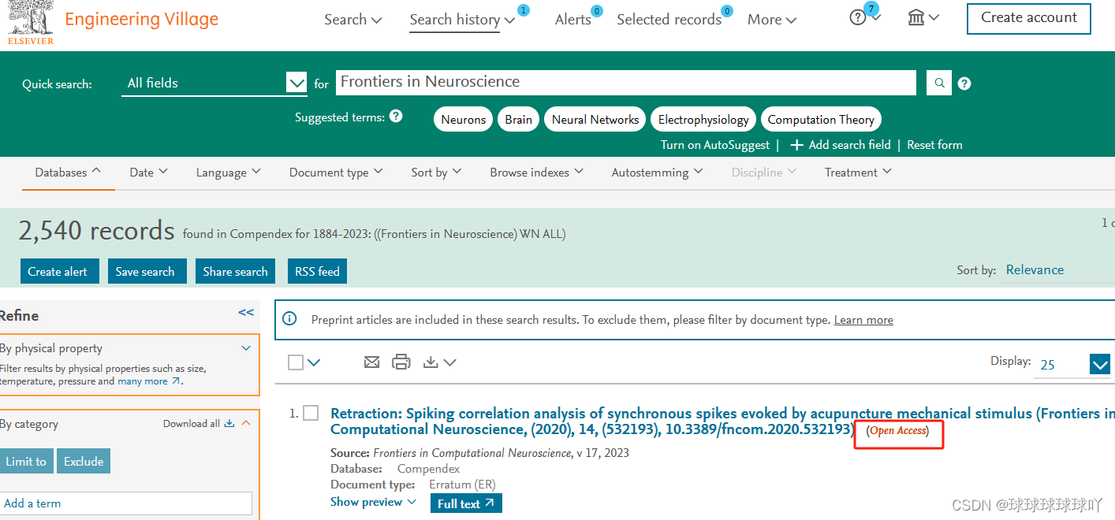Viewport: 1115px width, 520px height.
Task: Click Exclude button
Action: (84, 461)
